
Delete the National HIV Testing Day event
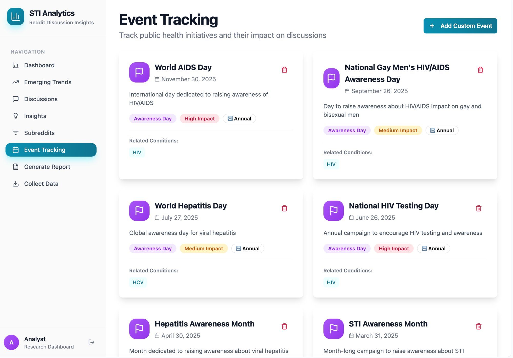click(479, 208)
